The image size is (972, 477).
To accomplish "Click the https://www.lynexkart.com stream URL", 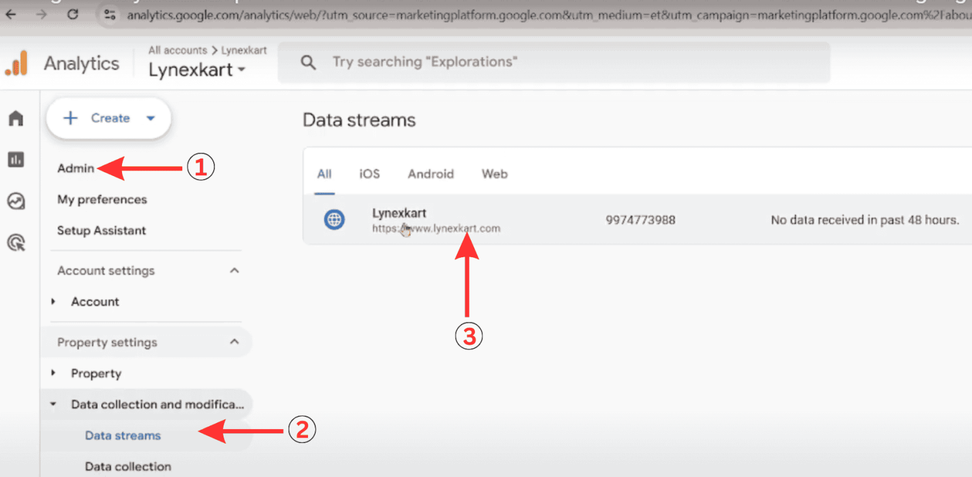I will point(436,229).
